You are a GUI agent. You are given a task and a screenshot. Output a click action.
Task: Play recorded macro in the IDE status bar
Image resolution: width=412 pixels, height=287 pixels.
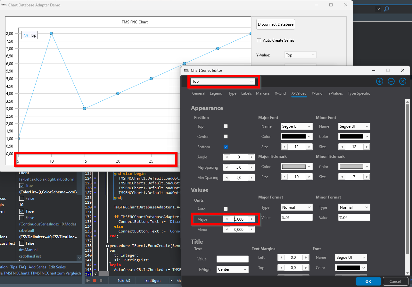tap(88, 281)
